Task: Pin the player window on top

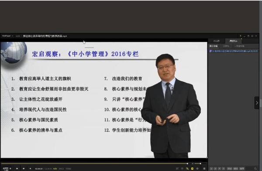Action: tap(241, 36)
